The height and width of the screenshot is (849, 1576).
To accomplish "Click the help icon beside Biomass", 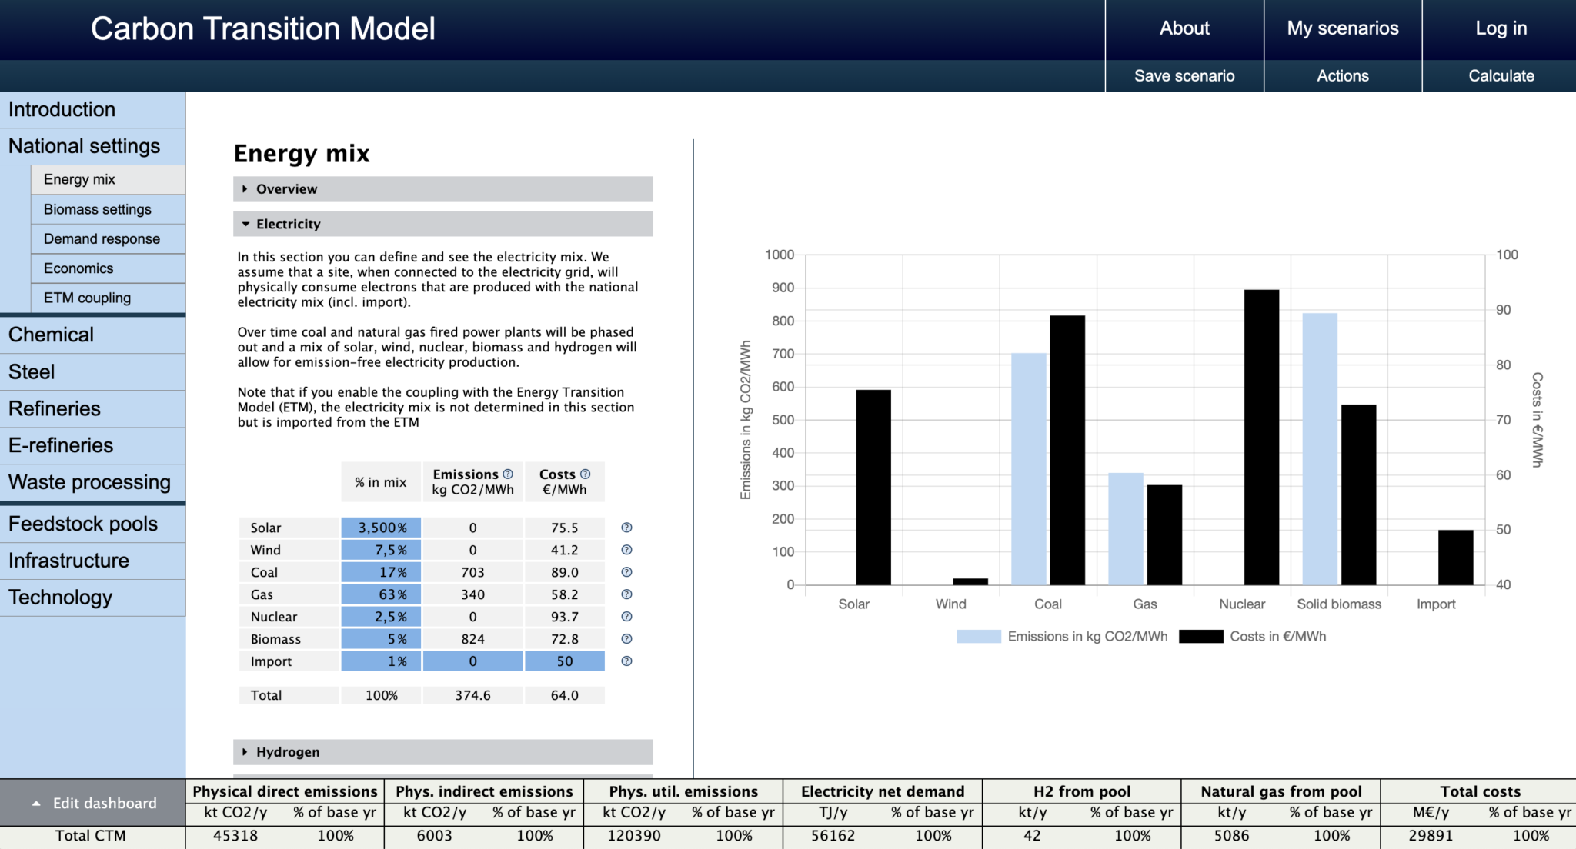I will [x=626, y=638].
